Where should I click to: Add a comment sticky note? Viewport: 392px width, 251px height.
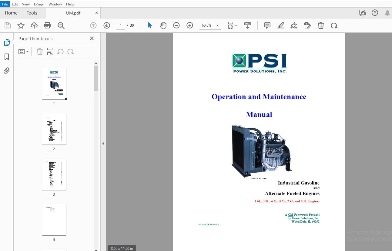point(267,25)
